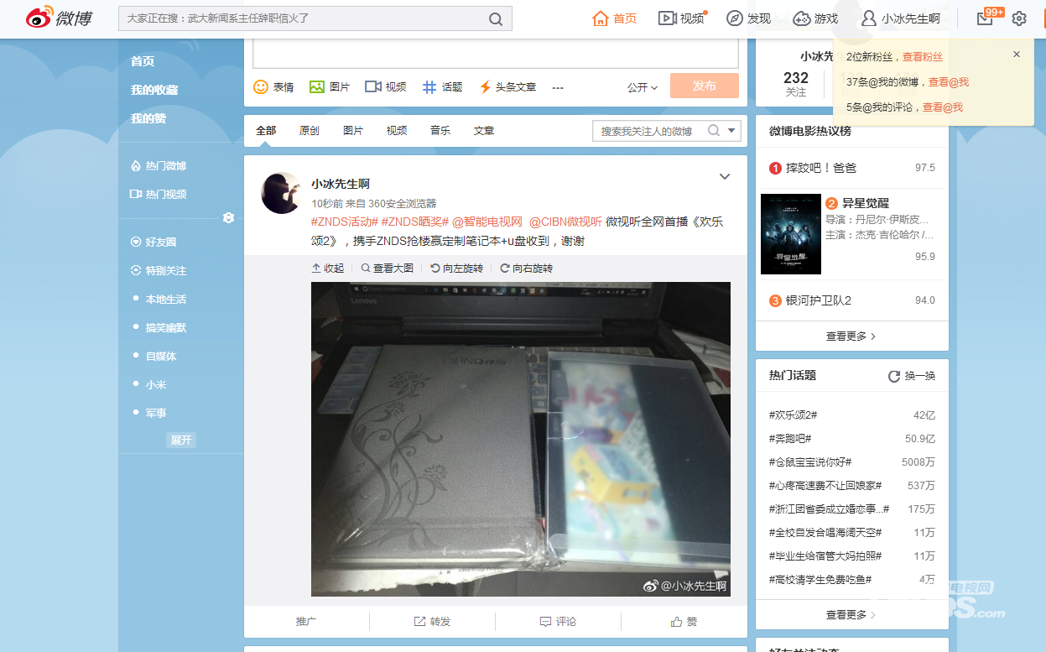The height and width of the screenshot is (652, 1046).
Task: Open 我的收藏 in left sidebar
Action: (x=154, y=90)
